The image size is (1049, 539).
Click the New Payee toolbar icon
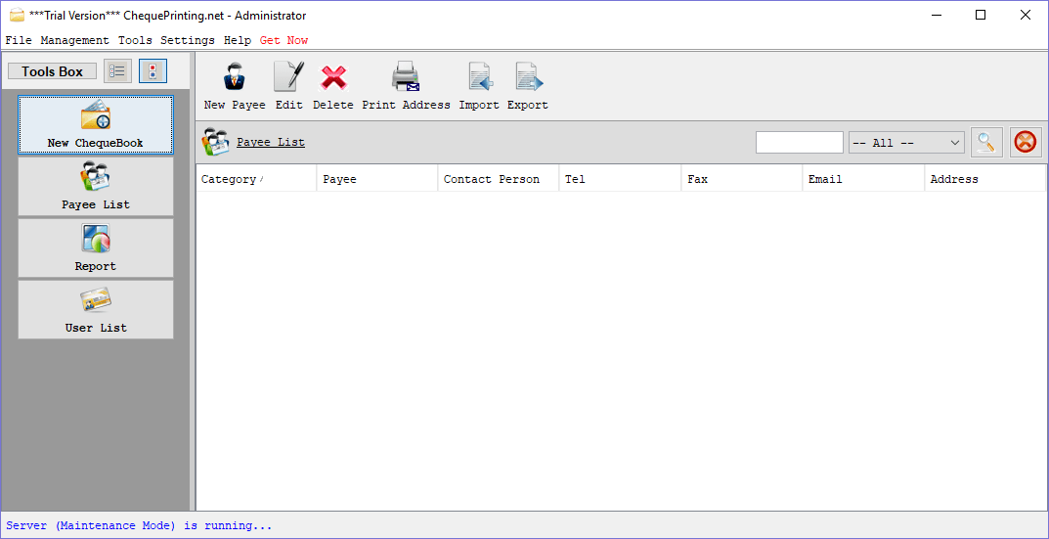[x=235, y=77]
